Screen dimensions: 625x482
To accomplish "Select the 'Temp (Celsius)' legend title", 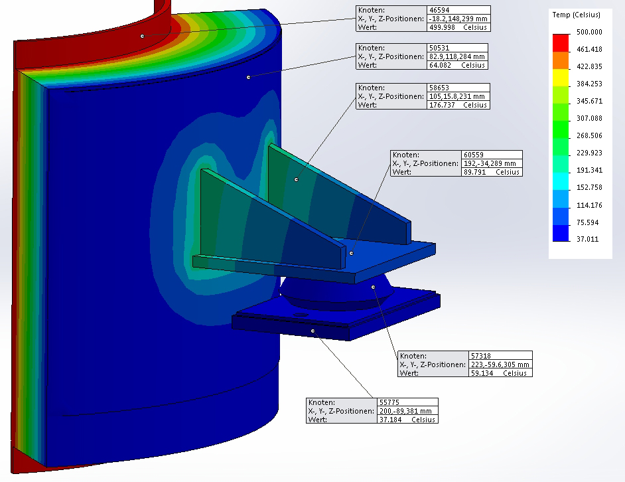I will (x=577, y=15).
